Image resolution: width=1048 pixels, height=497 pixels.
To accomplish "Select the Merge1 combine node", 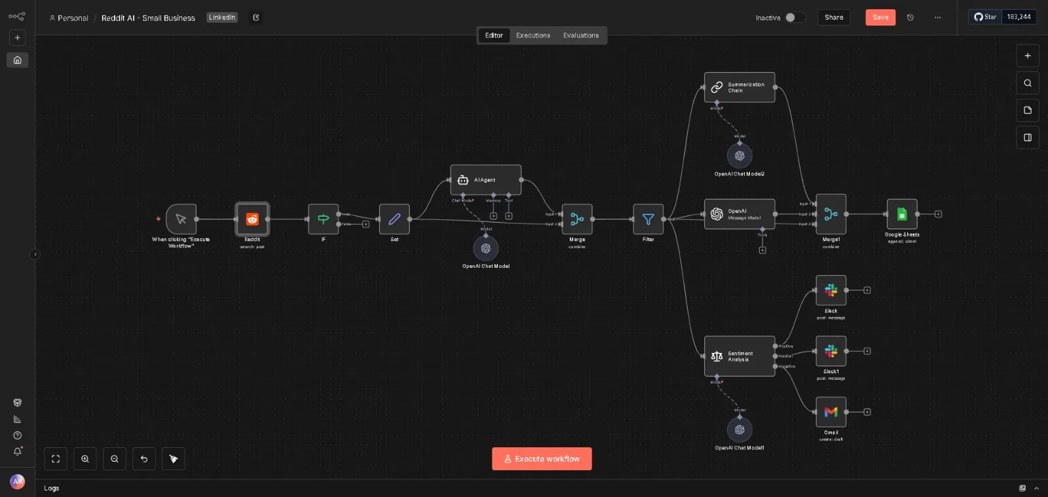I will (831, 214).
